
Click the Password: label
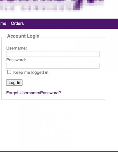tap(16, 60)
